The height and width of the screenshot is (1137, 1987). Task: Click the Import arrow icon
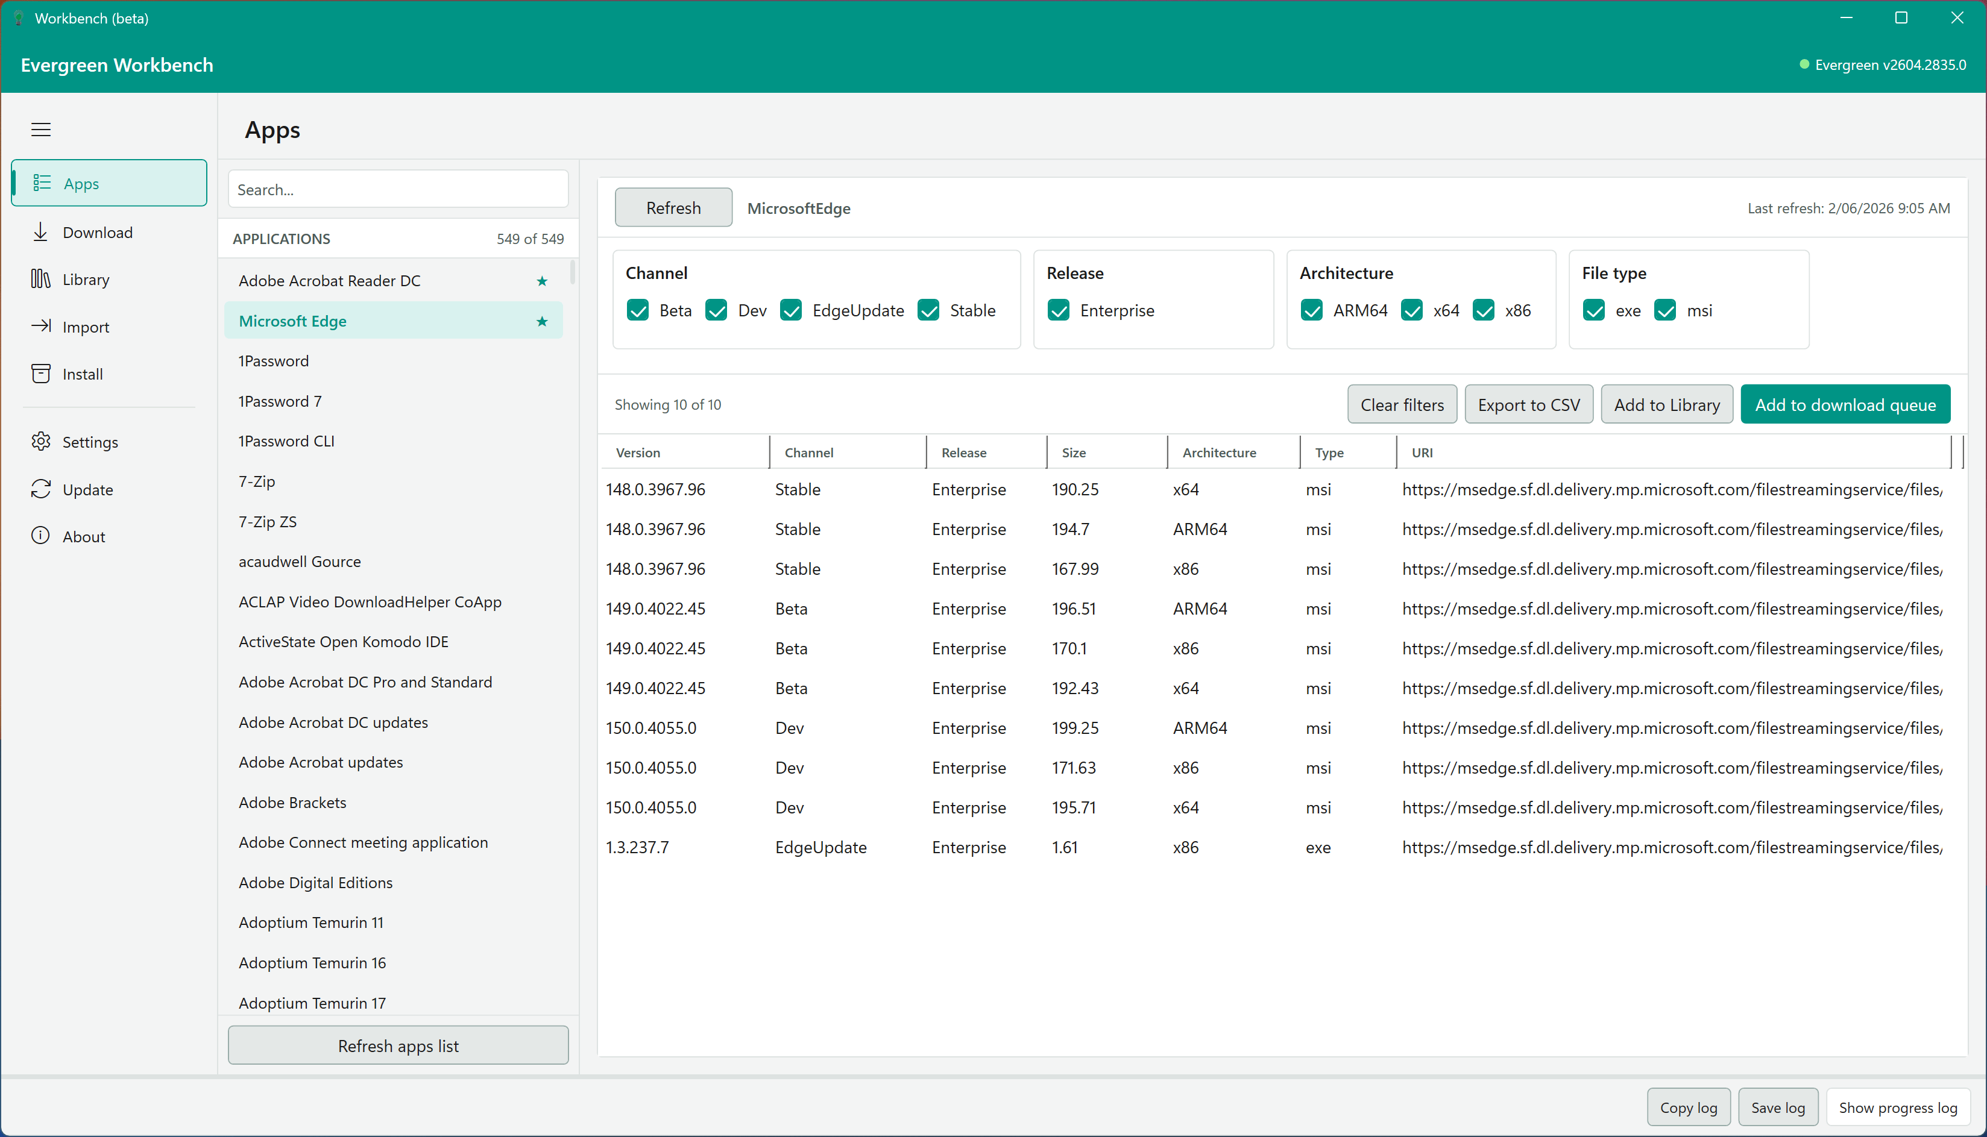pos(40,327)
